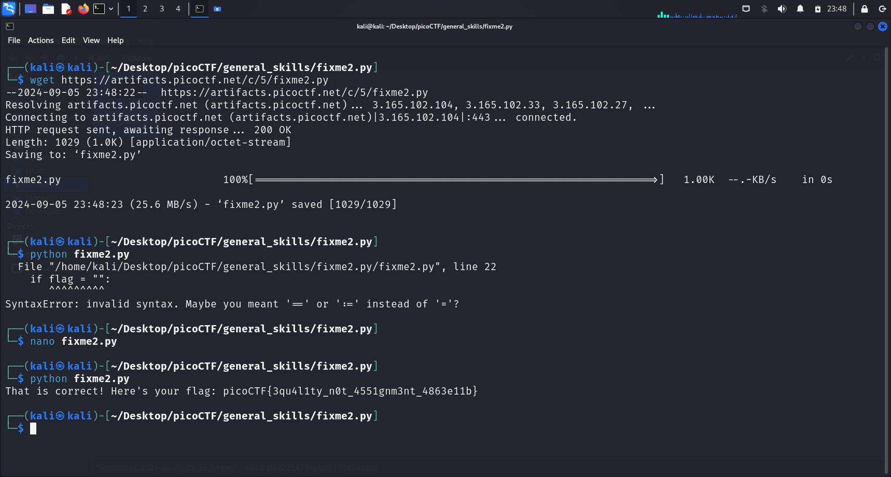Open the file manager from panel

tap(48, 9)
